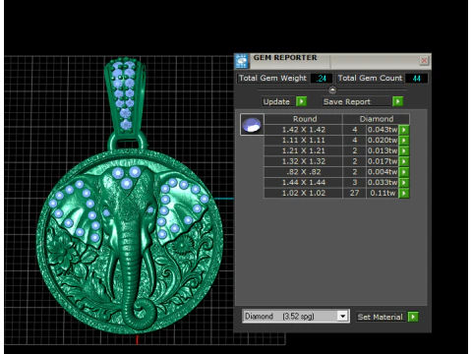Click the Set Material button
The height and width of the screenshot is (354, 472).
click(382, 317)
